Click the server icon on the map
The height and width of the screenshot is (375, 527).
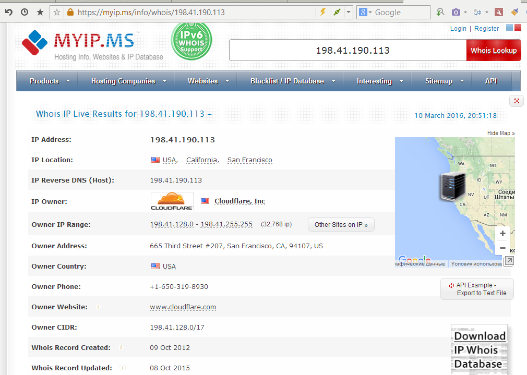coord(452,186)
